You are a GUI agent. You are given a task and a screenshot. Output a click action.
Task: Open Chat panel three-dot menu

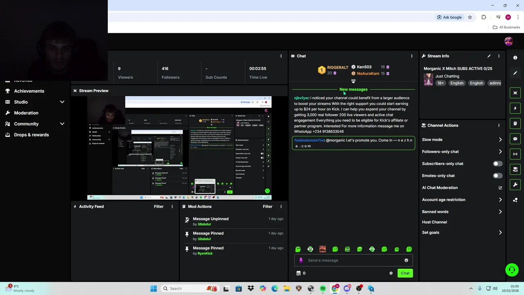pyautogui.click(x=412, y=56)
